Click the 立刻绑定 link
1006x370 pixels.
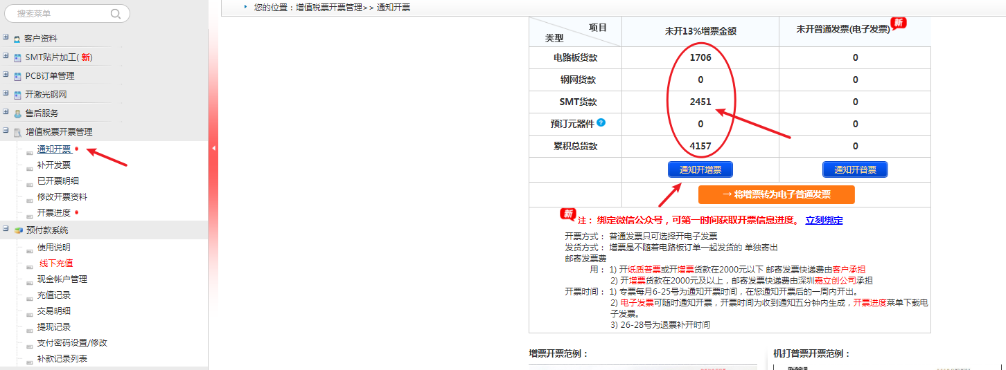coord(824,221)
